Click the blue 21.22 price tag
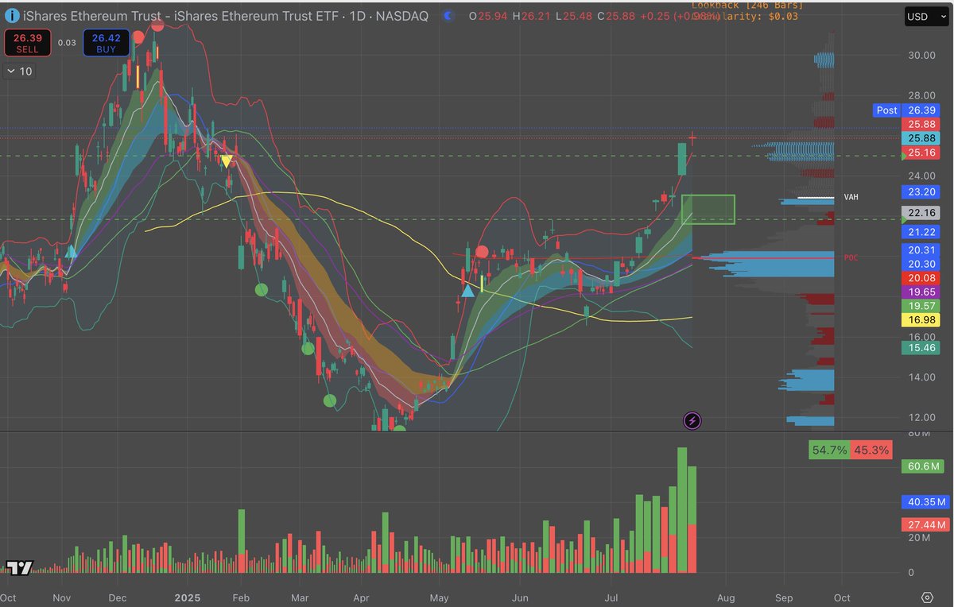The height and width of the screenshot is (607, 954). (x=921, y=232)
